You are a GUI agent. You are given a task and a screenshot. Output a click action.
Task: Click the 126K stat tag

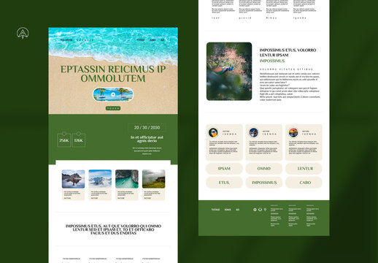click(x=79, y=140)
